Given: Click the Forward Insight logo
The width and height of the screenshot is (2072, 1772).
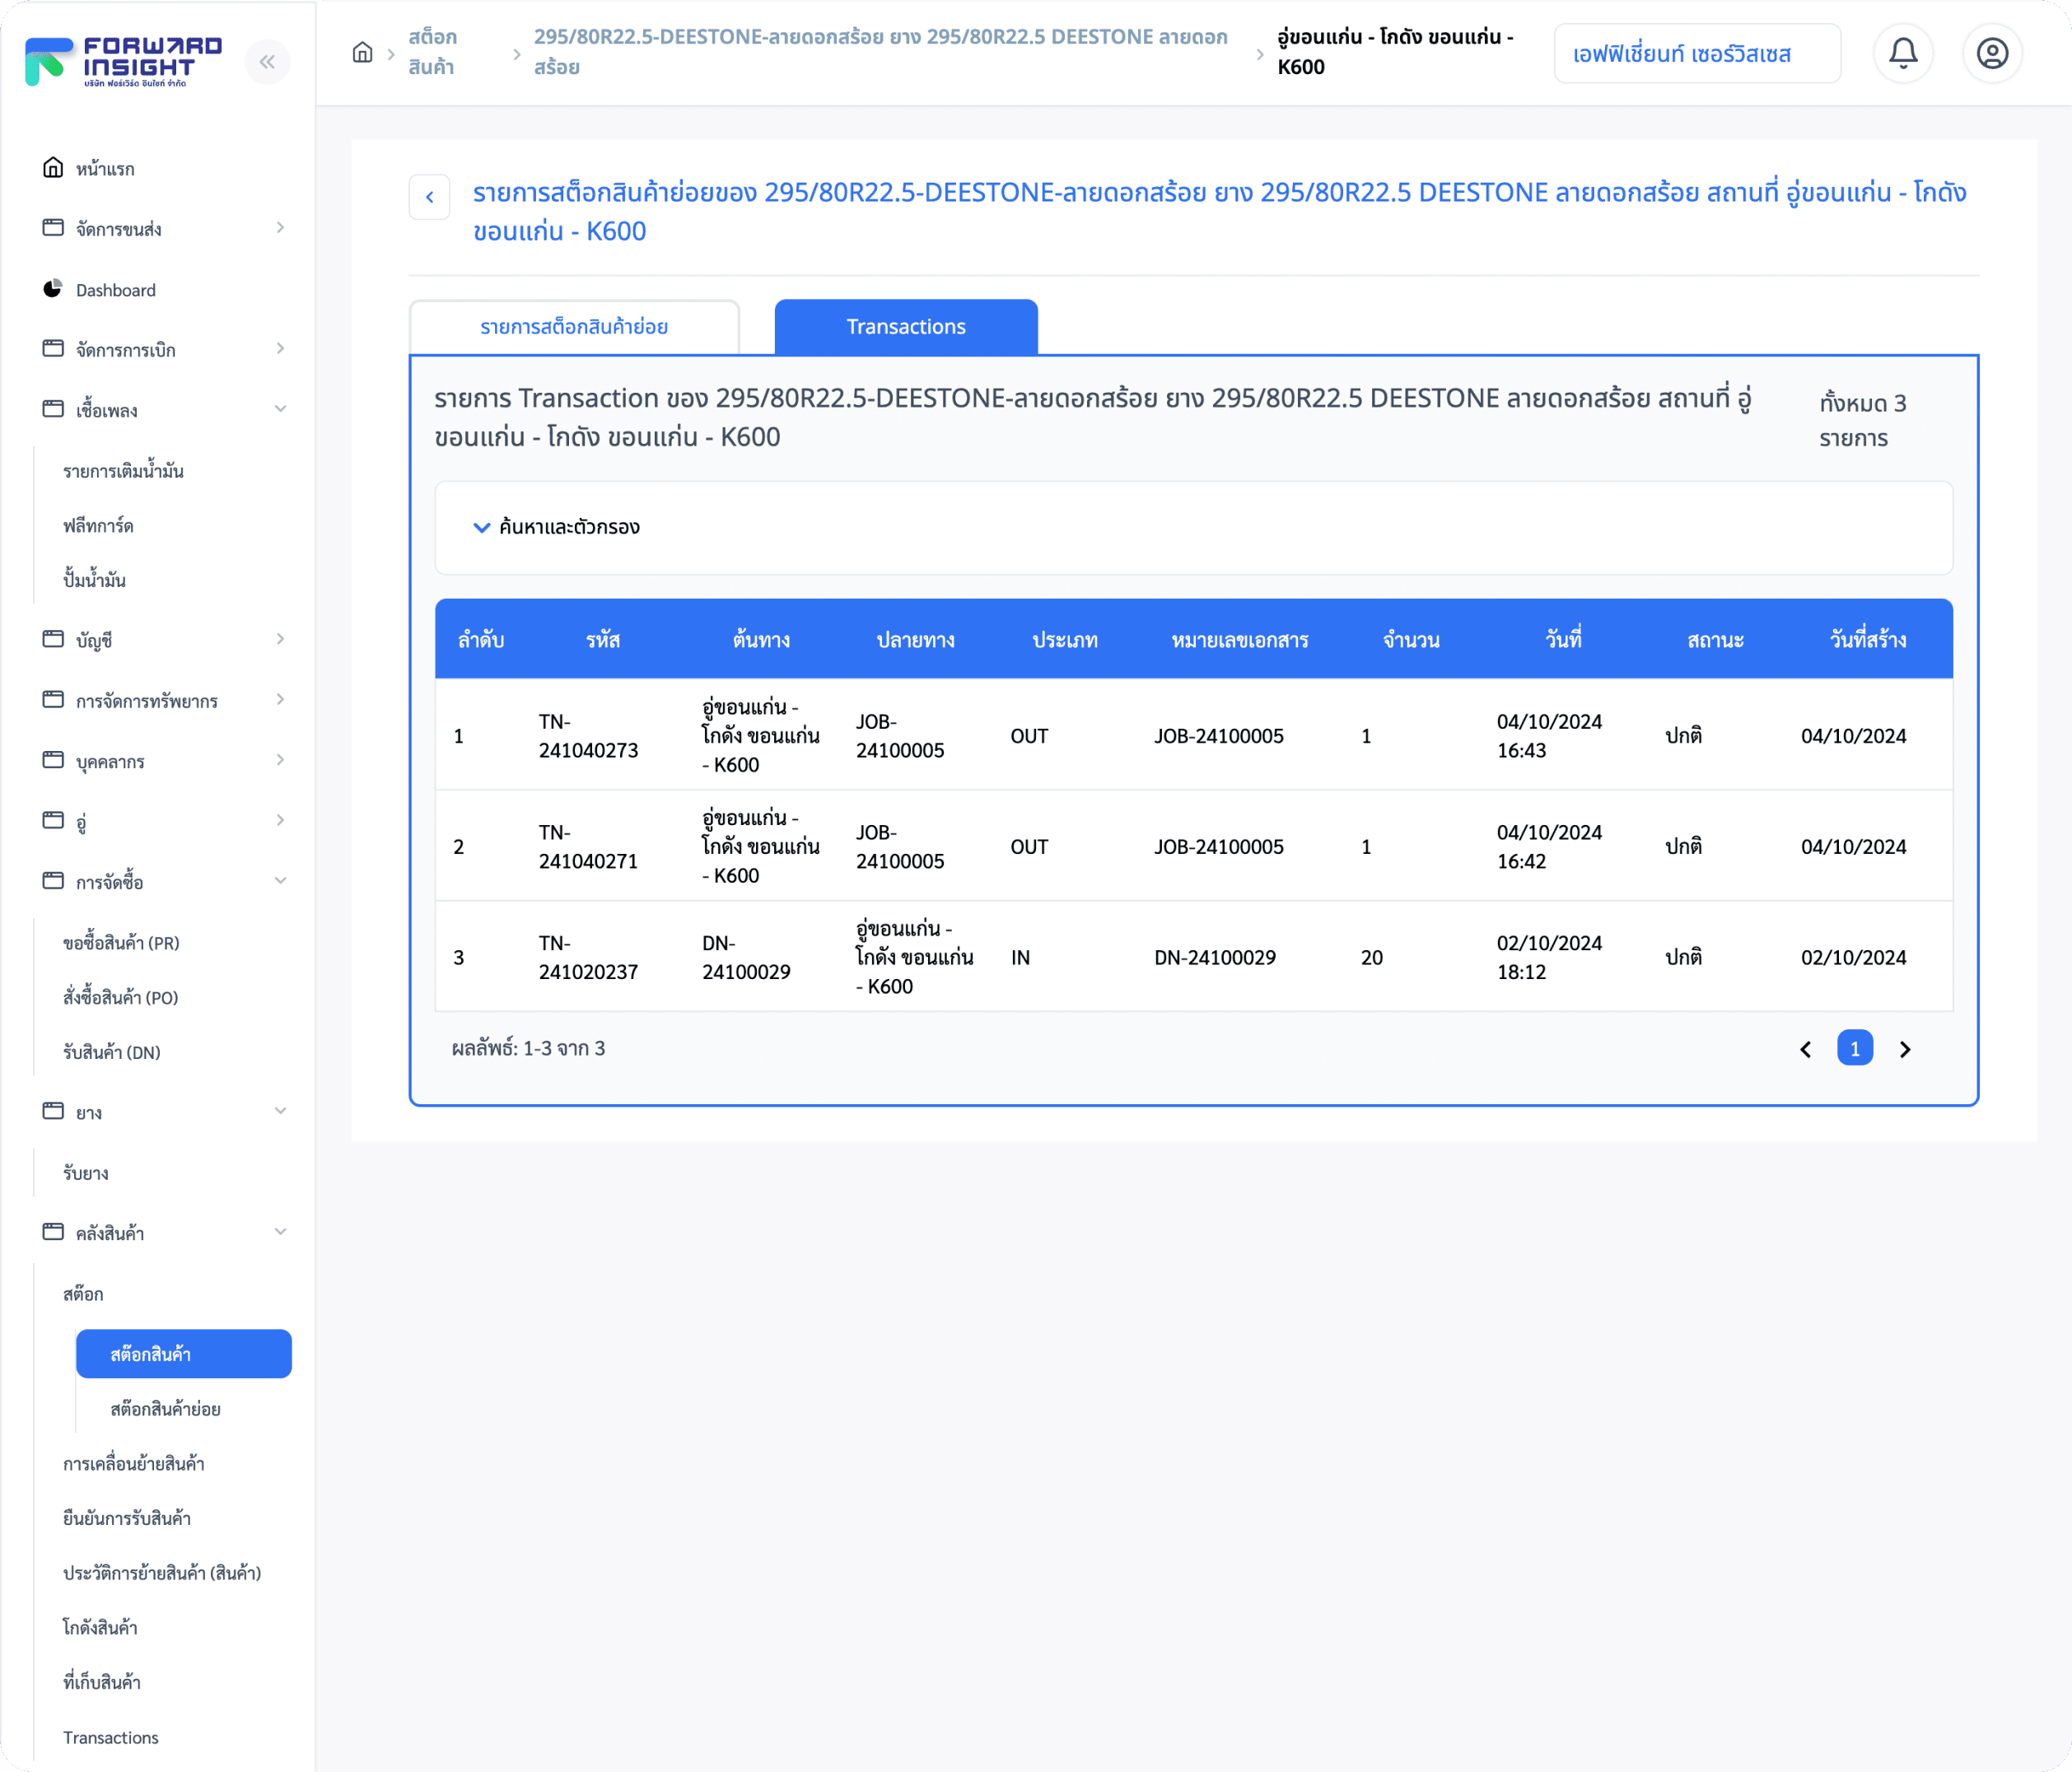Looking at the screenshot, I should coord(123,62).
